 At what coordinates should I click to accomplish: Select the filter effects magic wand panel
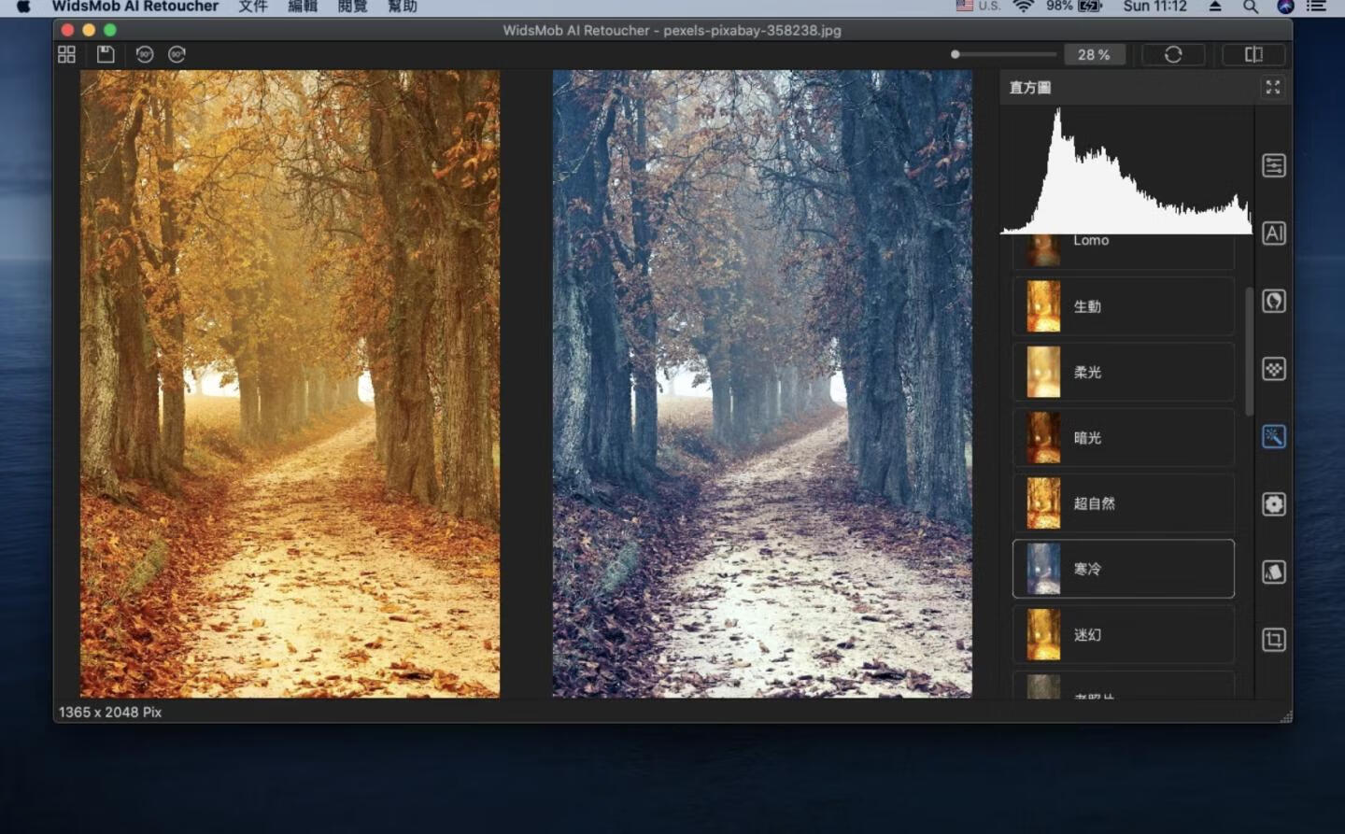point(1274,436)
